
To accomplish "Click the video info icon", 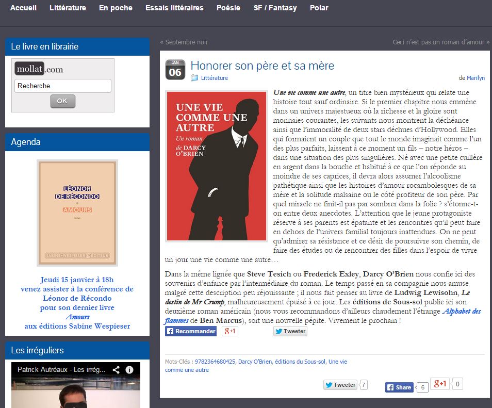I will click(129, 370).
